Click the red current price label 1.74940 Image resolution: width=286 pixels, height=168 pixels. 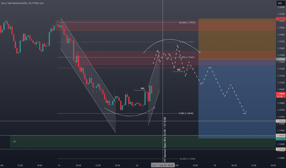tap(281, 95)
